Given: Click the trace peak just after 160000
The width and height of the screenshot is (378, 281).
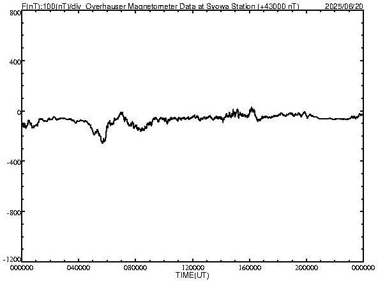Looking at the screenshot, I should coord(252,109).
